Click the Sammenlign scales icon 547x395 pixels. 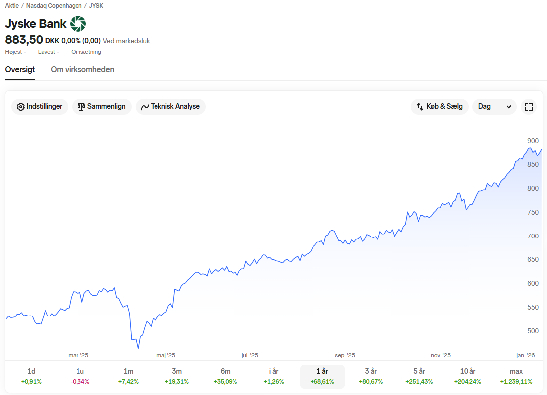(81, 107)
